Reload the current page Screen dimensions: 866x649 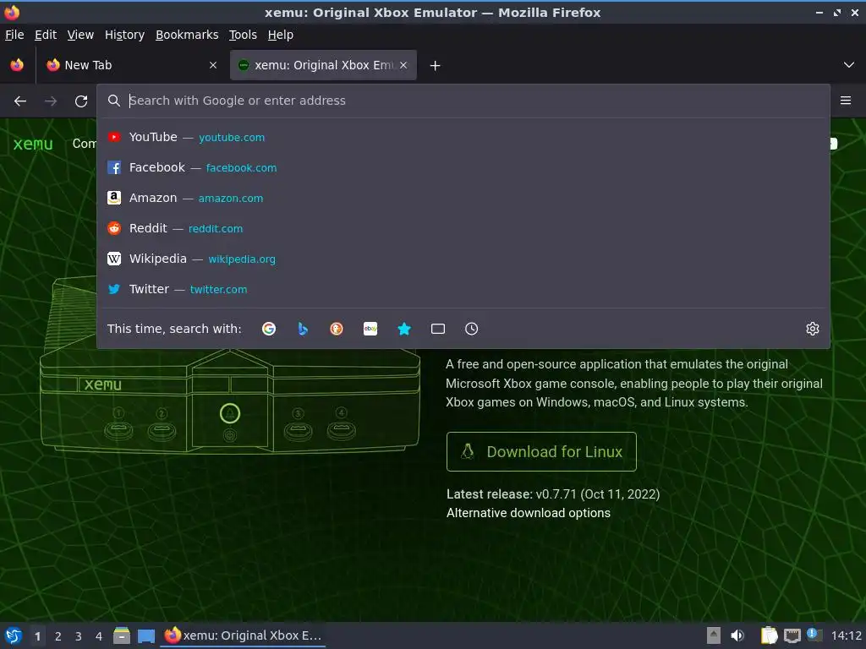[x=81, y=101]
